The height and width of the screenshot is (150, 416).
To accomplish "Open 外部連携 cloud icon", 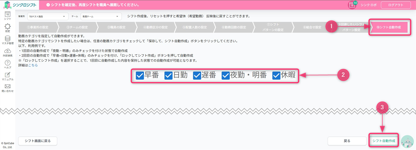I will coord(8,51).
